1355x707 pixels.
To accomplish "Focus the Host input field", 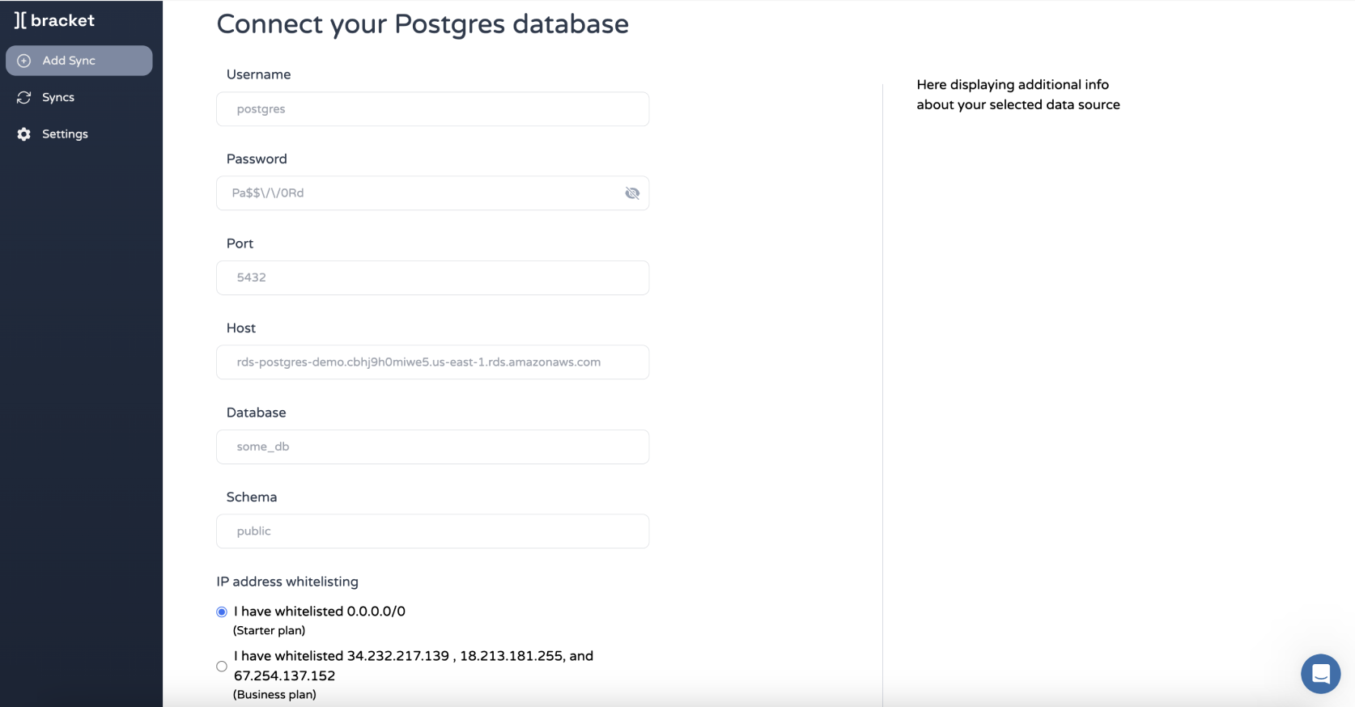I will 432,362.
